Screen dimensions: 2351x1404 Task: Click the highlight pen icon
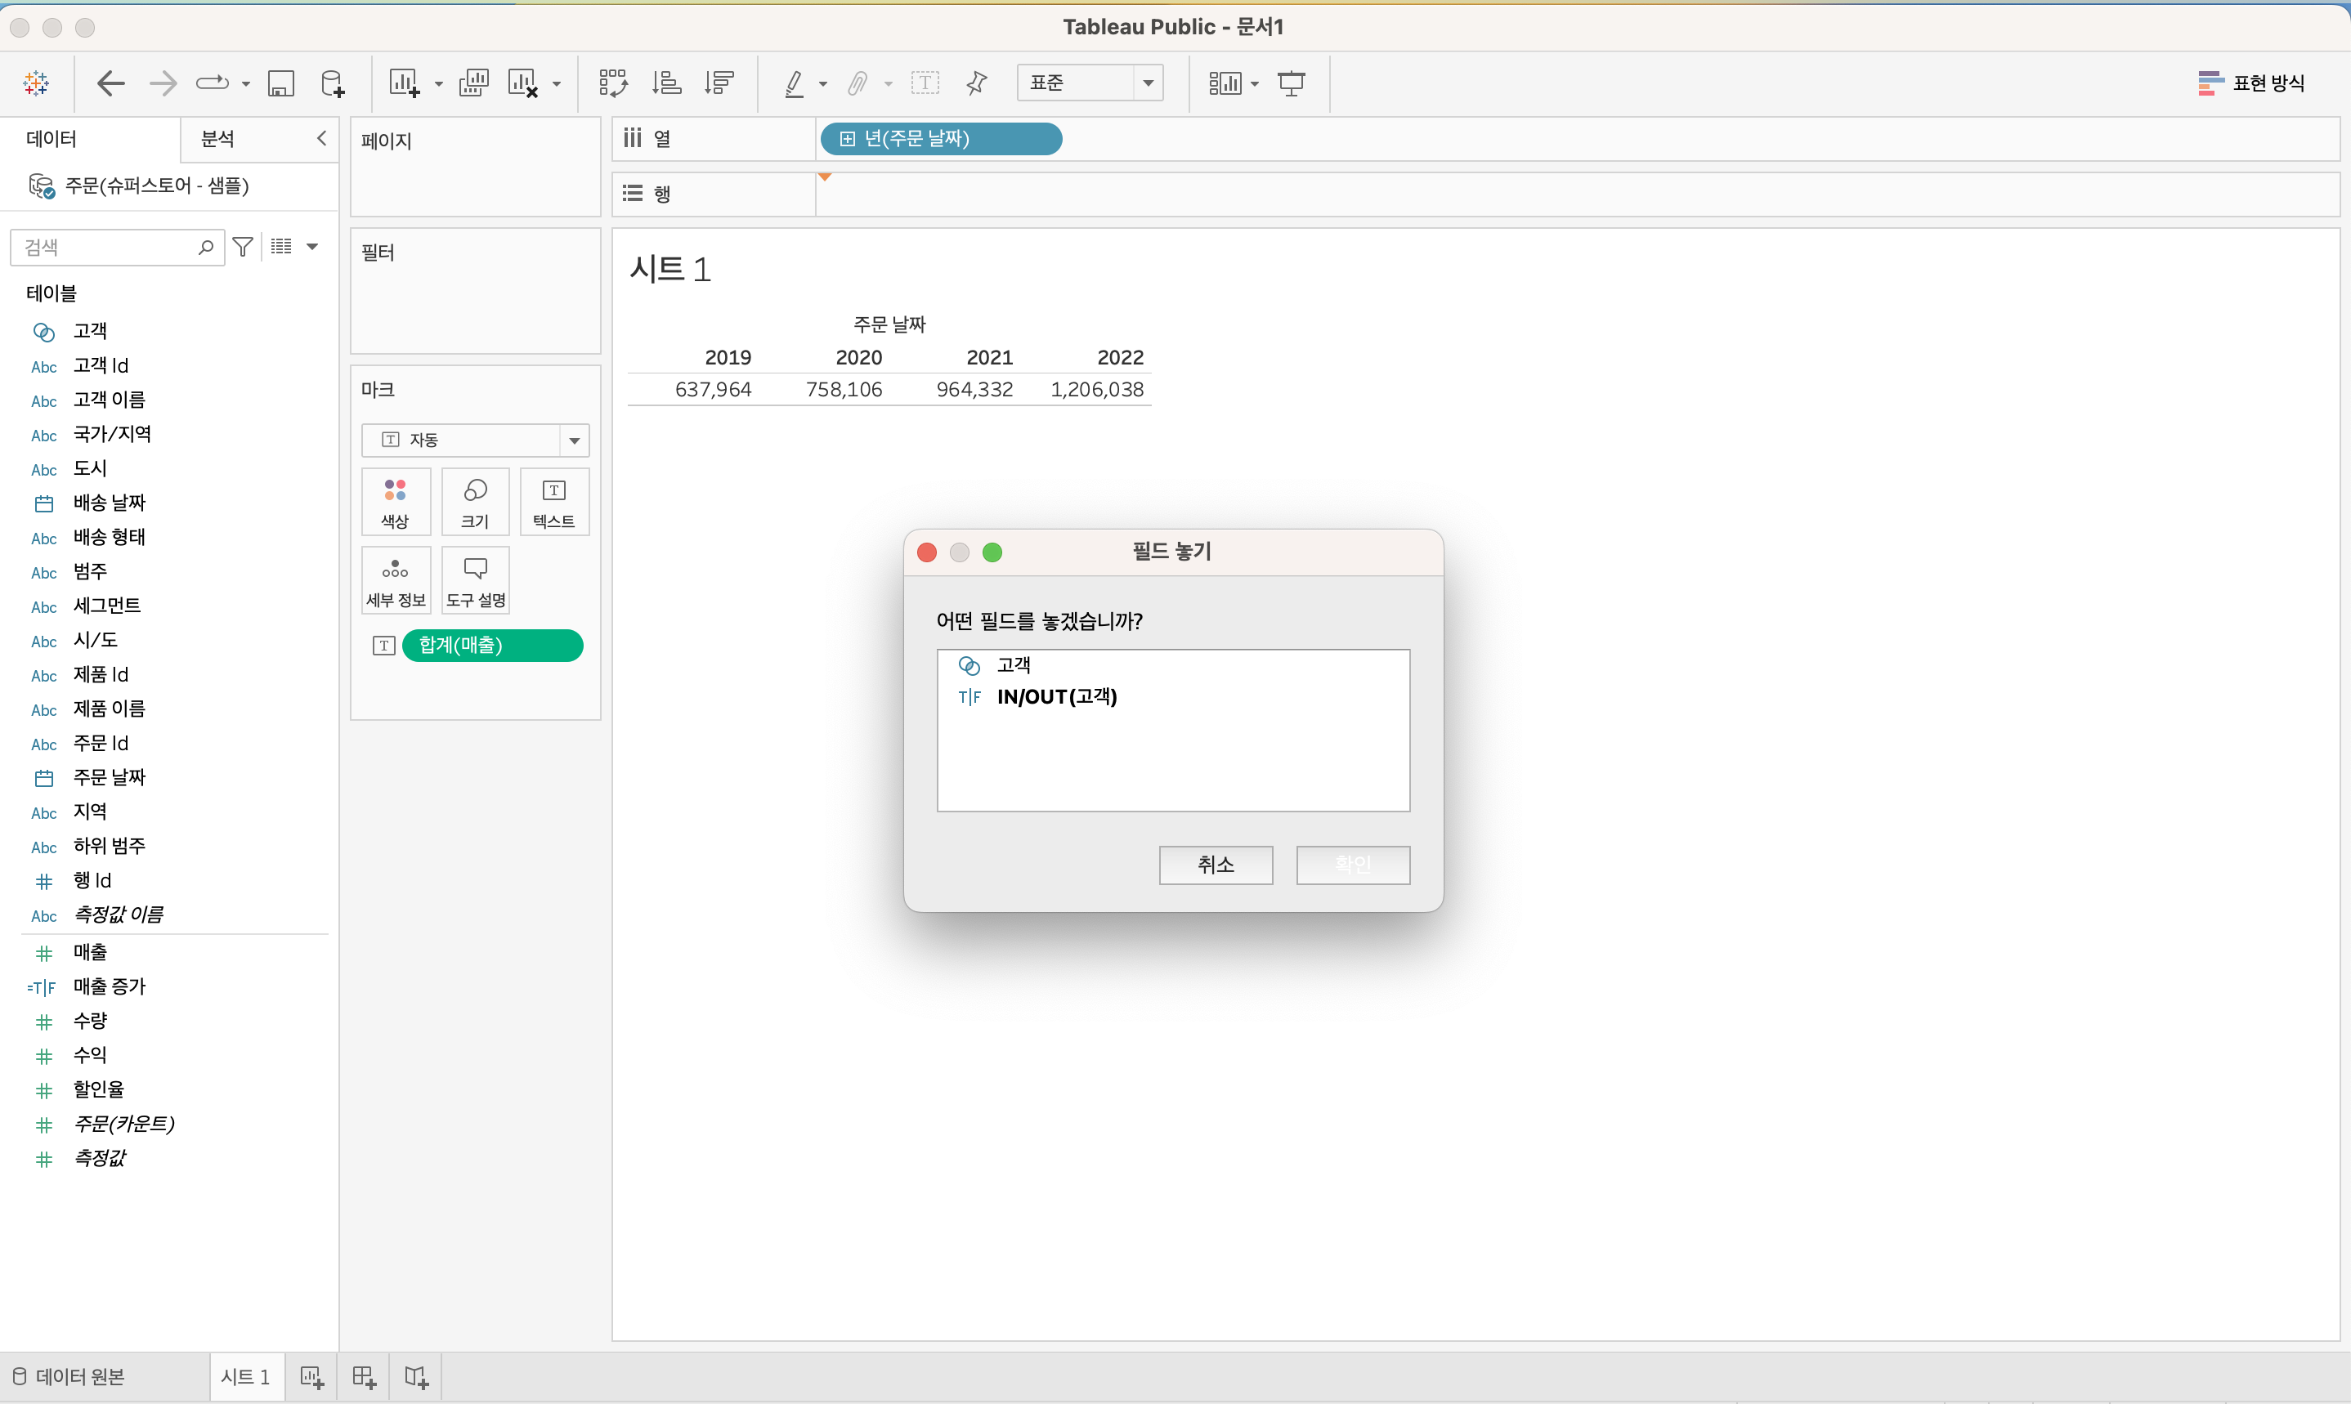coord(794,83)
